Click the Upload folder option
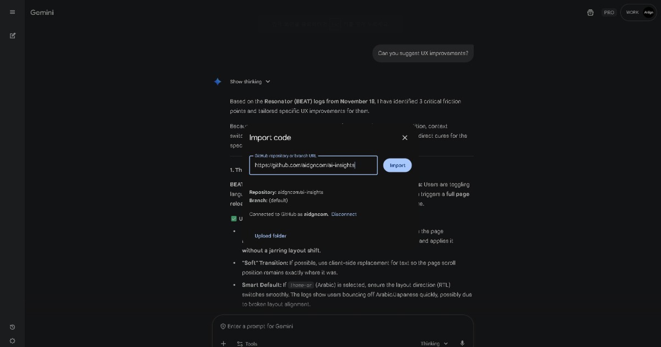Screen dimensions: 661x347 (x=270, y=236)
